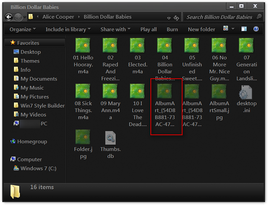Image resolution: width=268 pixels, height=205 pixels.
Task: Select file 06 No More Mr. Nice Guy
Action: [x=219, y=60]
